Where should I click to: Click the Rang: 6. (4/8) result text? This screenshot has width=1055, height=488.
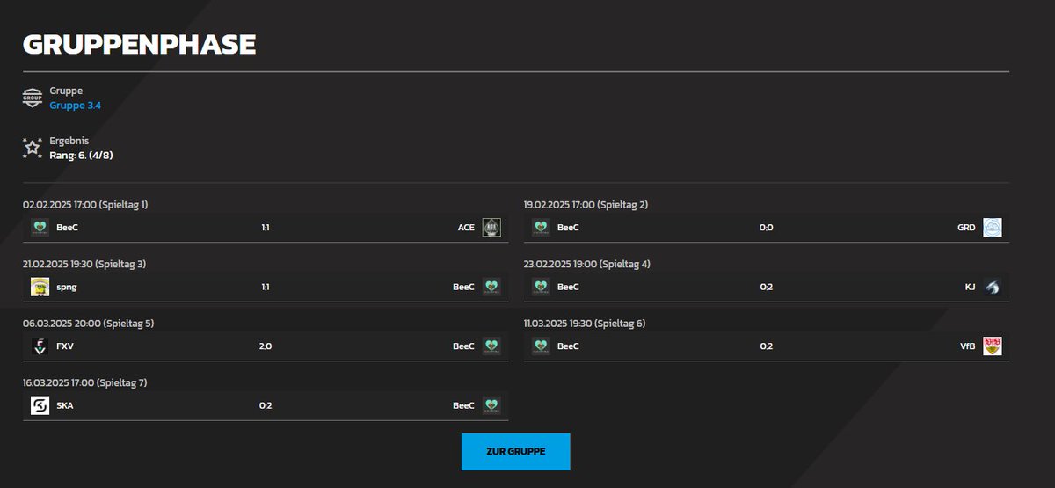(x=81, y=156)
